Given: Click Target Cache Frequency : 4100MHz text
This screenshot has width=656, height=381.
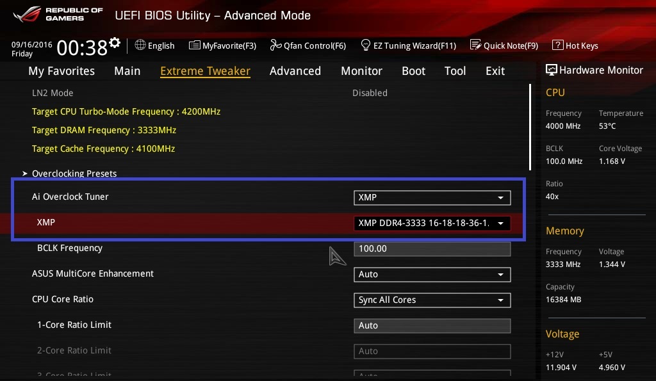Looking at the screenshot, I should [x=103, y=149].
